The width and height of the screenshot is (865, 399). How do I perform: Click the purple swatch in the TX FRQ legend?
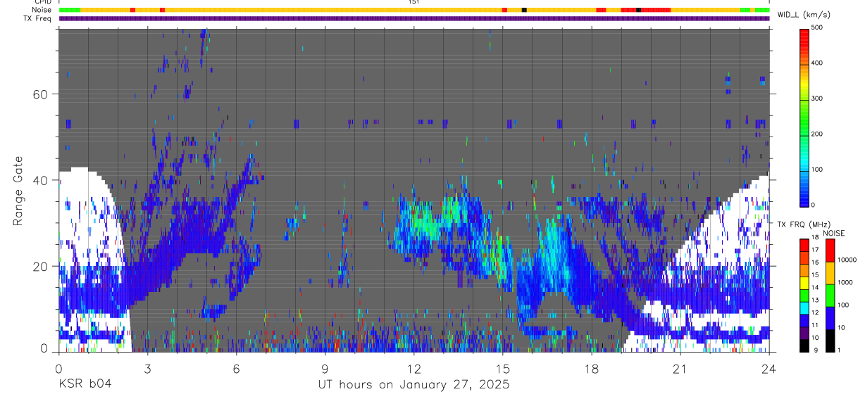click(x=804, y=333)
